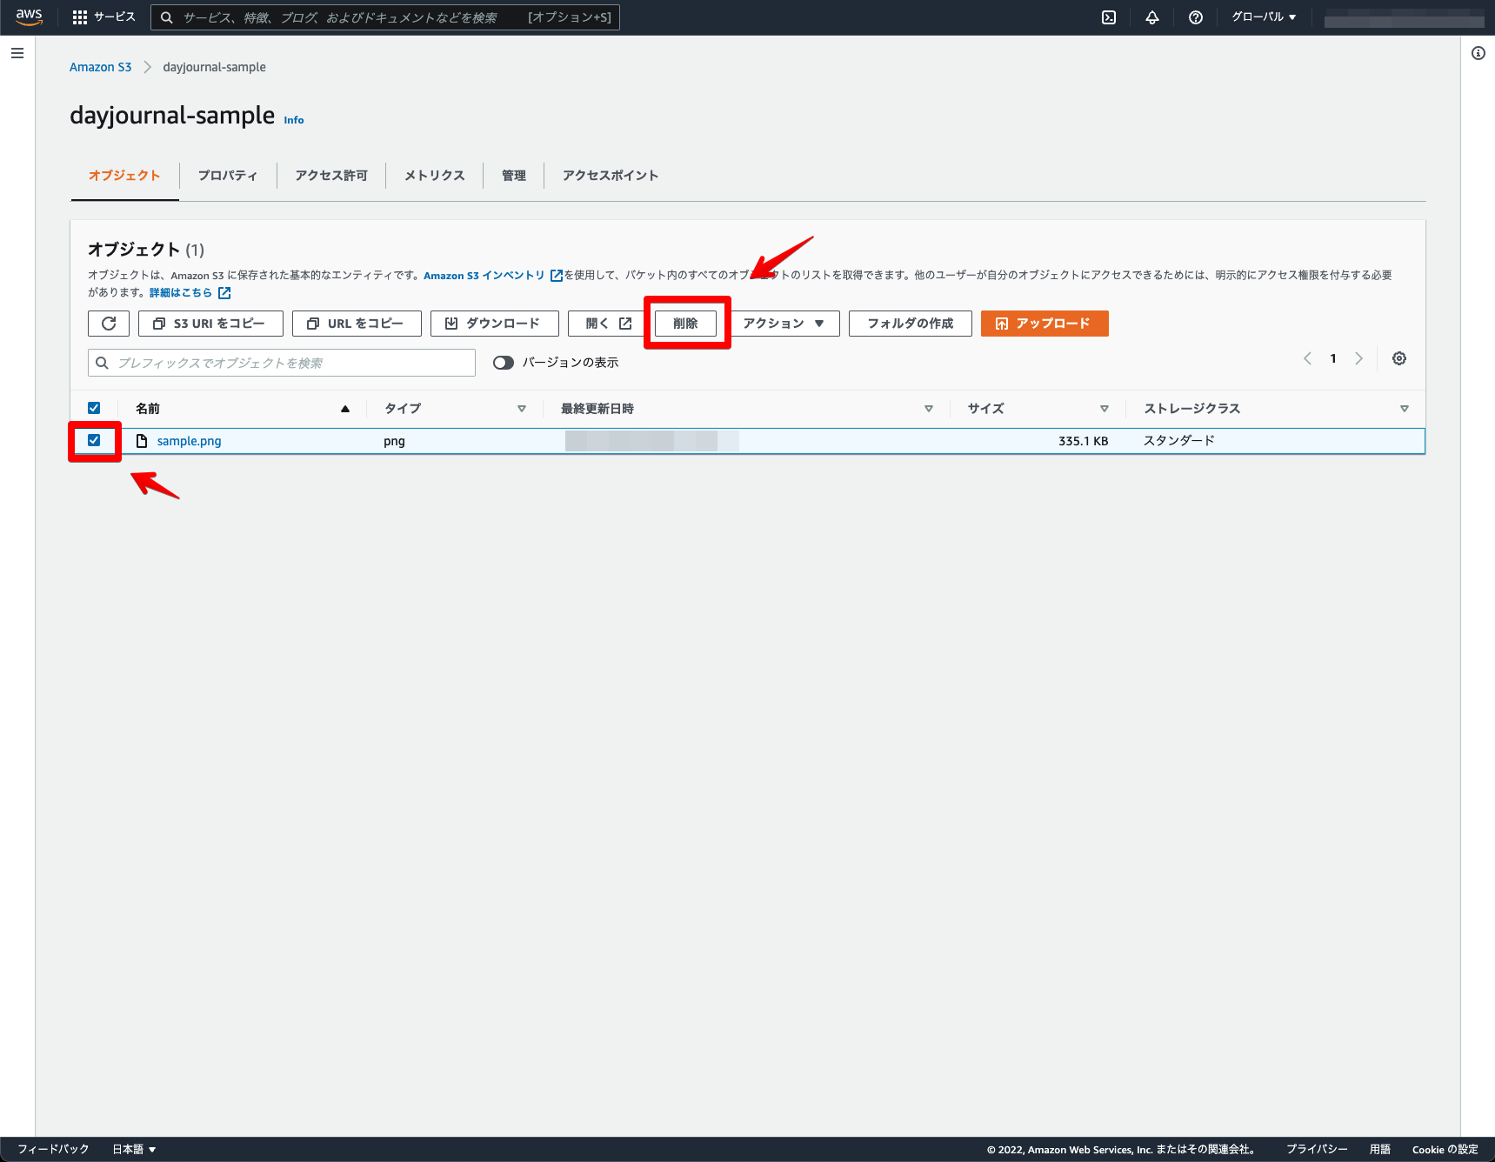Open Amazon S3 breadcrumb link
Image resolution: width=1495 pixels, height=1162 pixels.
click(101, 67)
